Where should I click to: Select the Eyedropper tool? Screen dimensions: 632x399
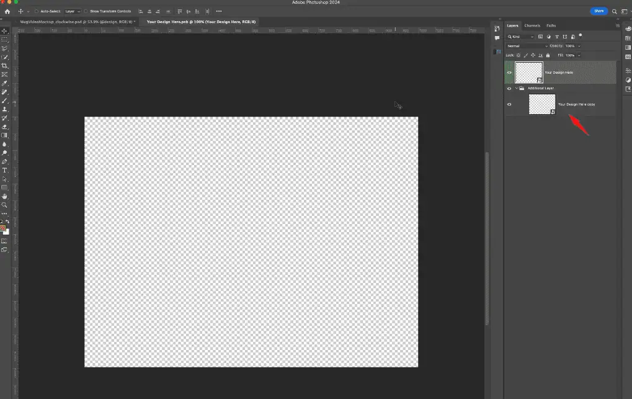[x=4, y=83]
